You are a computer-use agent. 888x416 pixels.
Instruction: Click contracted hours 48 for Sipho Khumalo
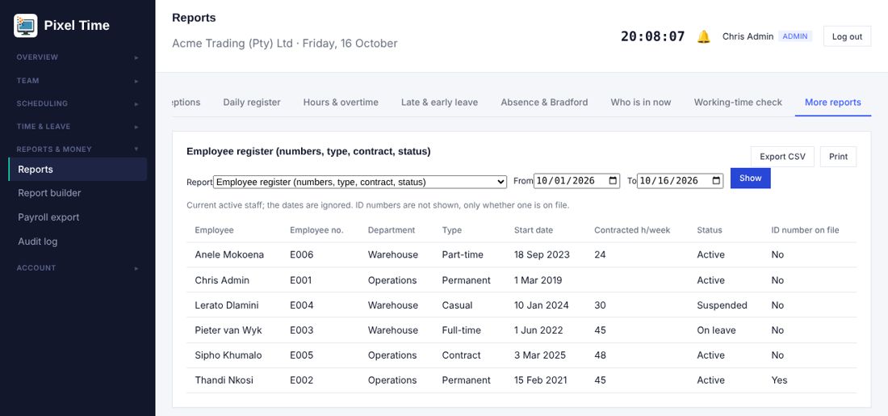[x=600, y=355]
